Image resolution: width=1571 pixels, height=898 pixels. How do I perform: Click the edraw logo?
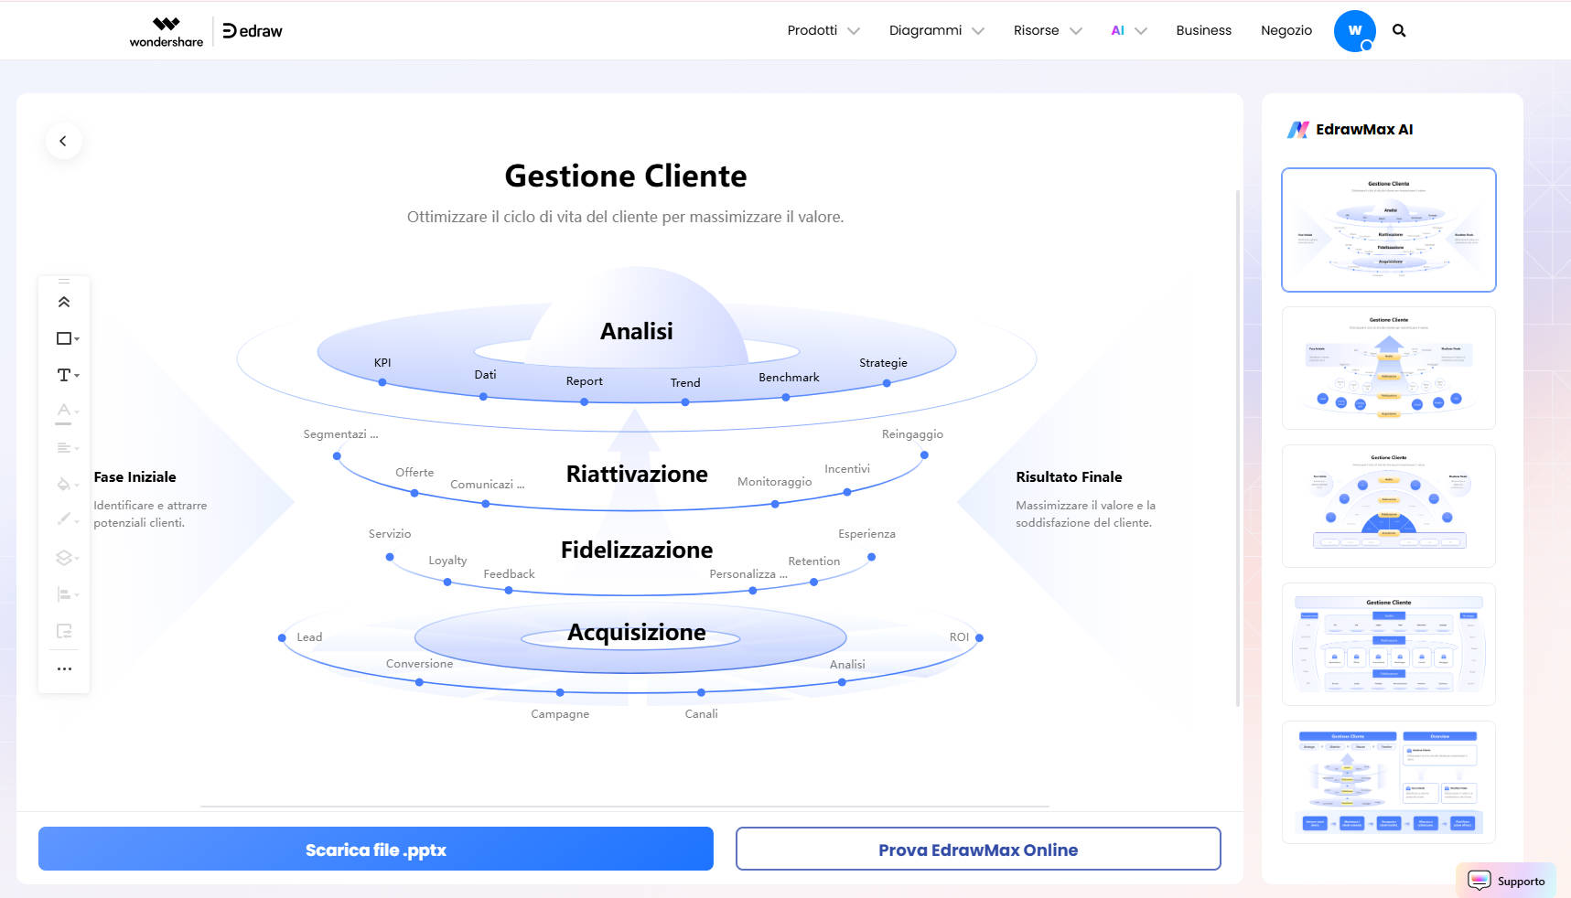coord(253,31)
